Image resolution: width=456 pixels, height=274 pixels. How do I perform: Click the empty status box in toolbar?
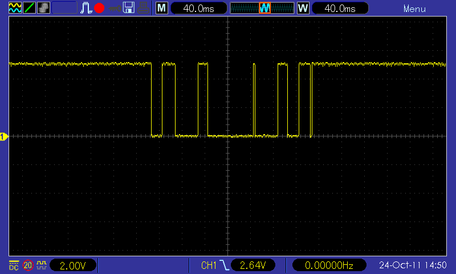pos(64,8)
